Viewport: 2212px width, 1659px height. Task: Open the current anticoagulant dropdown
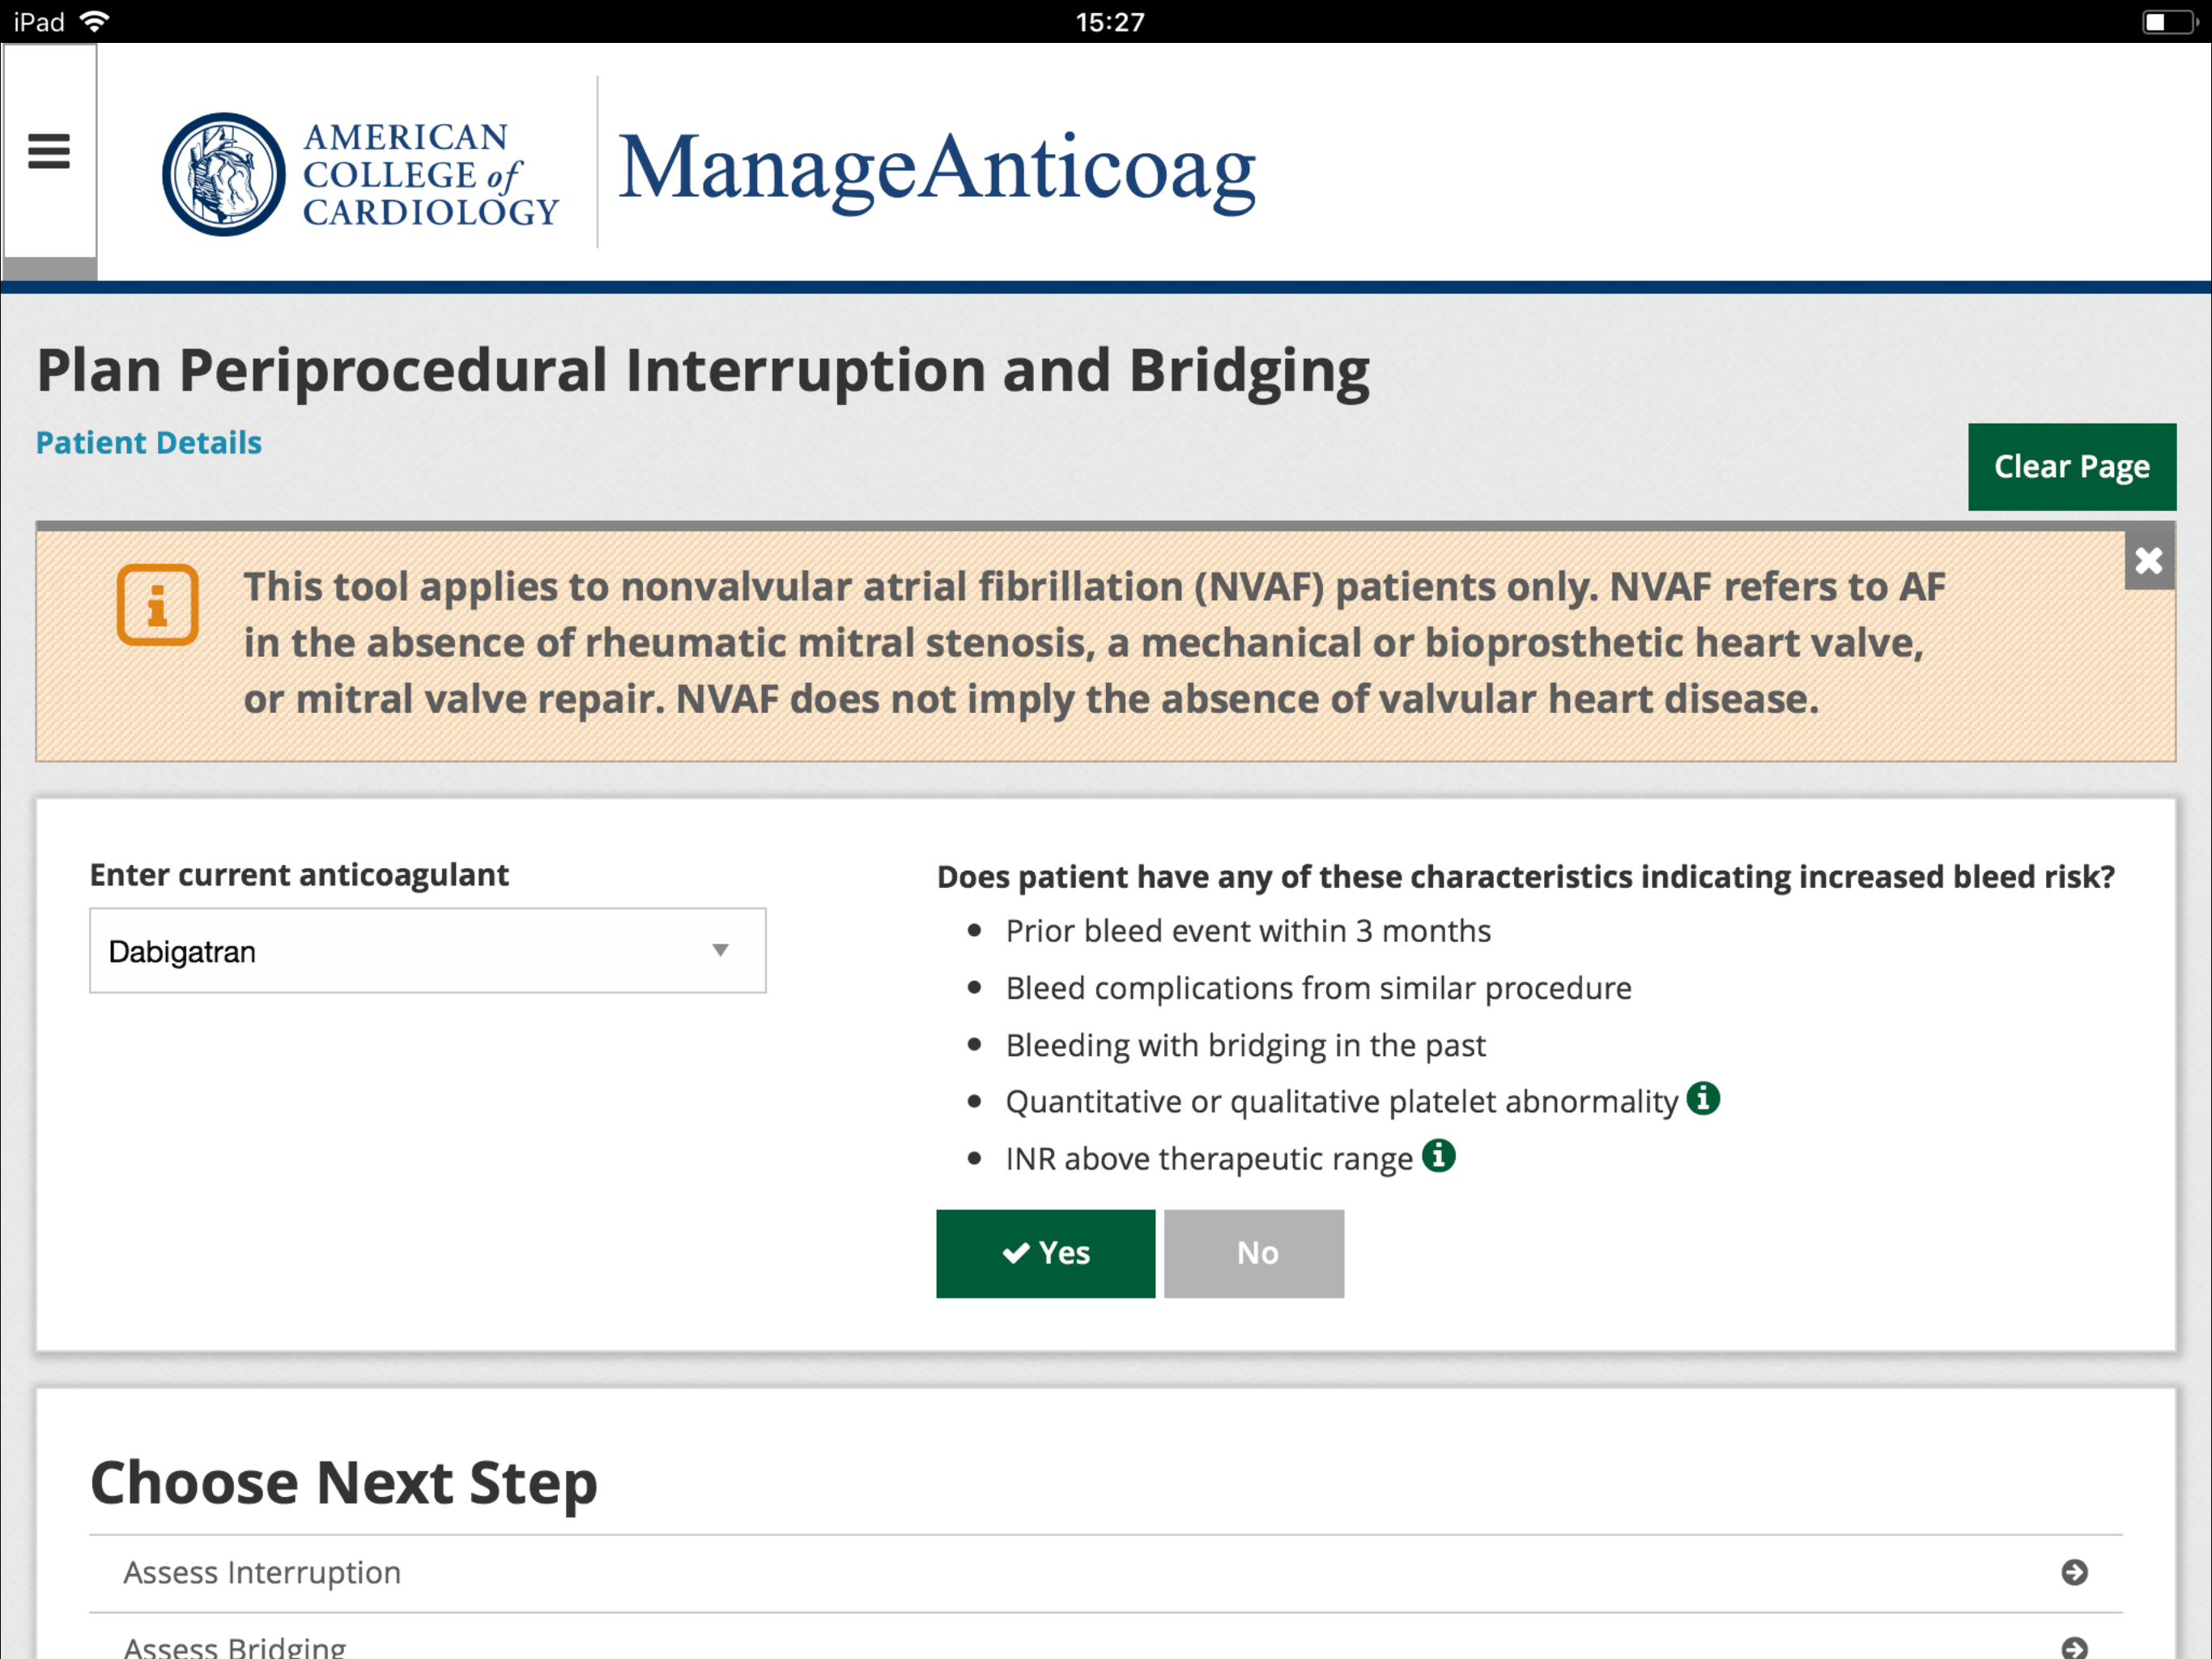tap(427, 950)
